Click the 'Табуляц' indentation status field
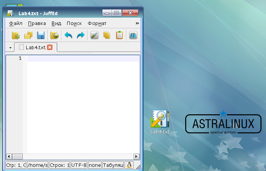 [113, 165]
